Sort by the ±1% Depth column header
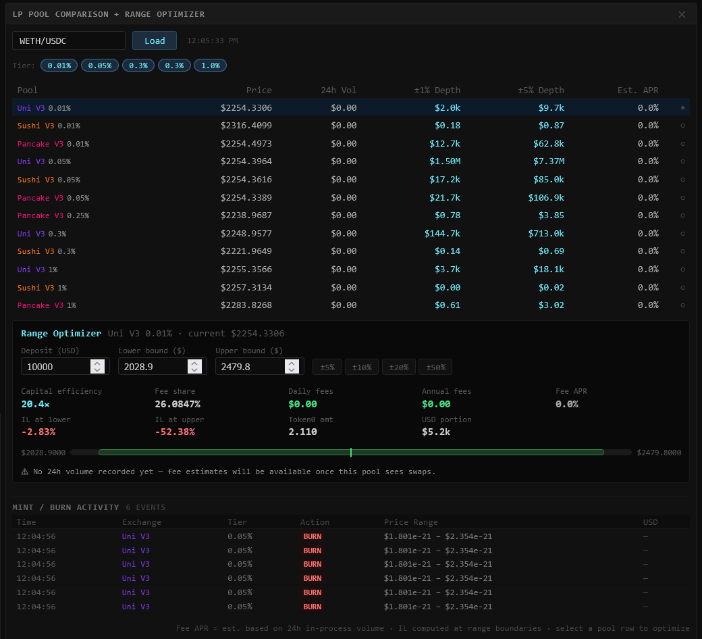The image size is (702, 639). (437, 90)
